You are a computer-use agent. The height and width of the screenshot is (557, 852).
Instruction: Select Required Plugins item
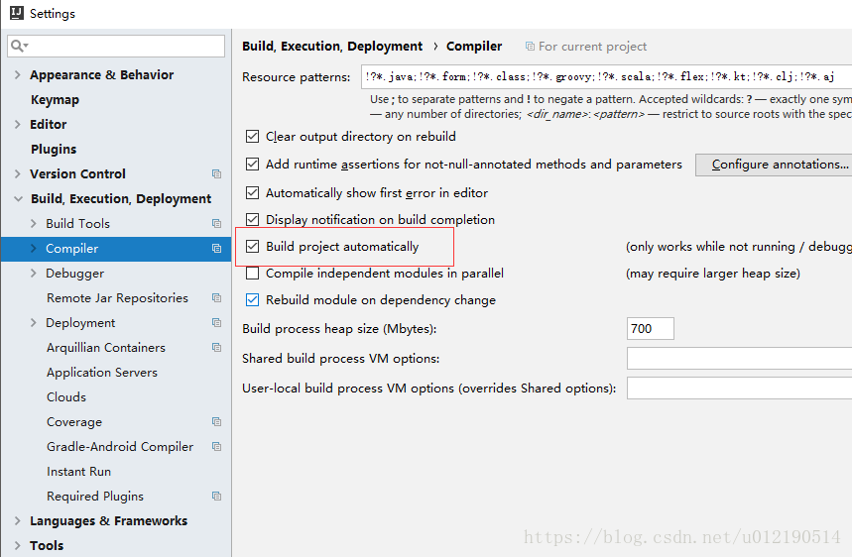pyautogui.click(x=95, y=497)
